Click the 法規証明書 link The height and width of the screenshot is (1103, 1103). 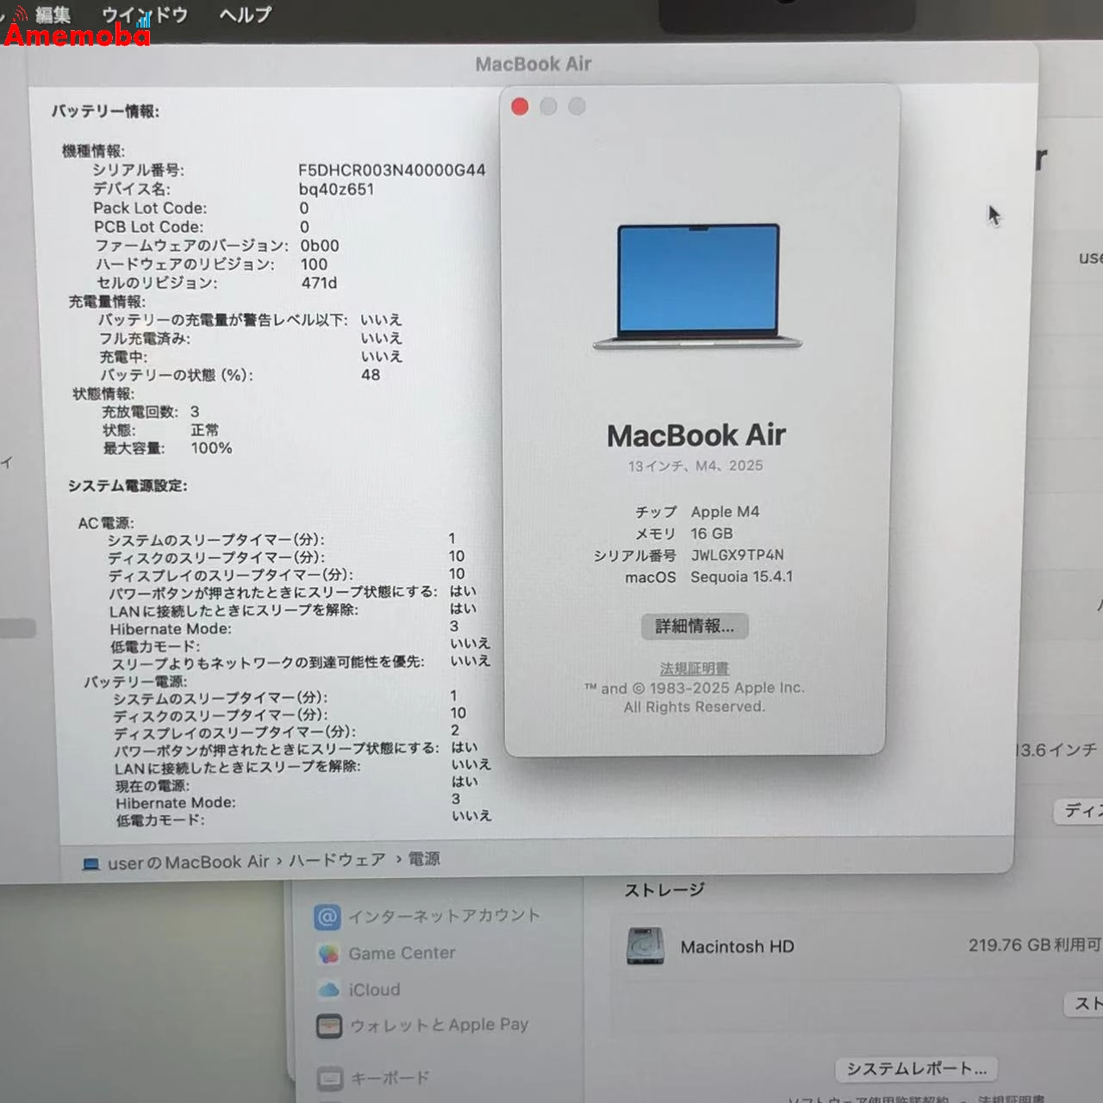tap(695, 668)
